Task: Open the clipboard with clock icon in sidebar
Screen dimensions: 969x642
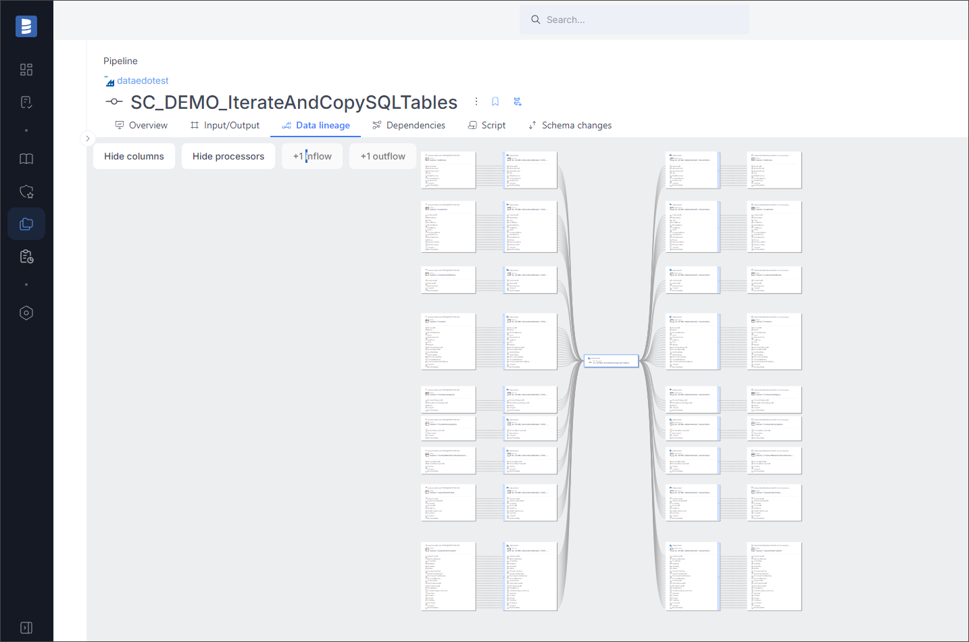Action: coord(26,256)
